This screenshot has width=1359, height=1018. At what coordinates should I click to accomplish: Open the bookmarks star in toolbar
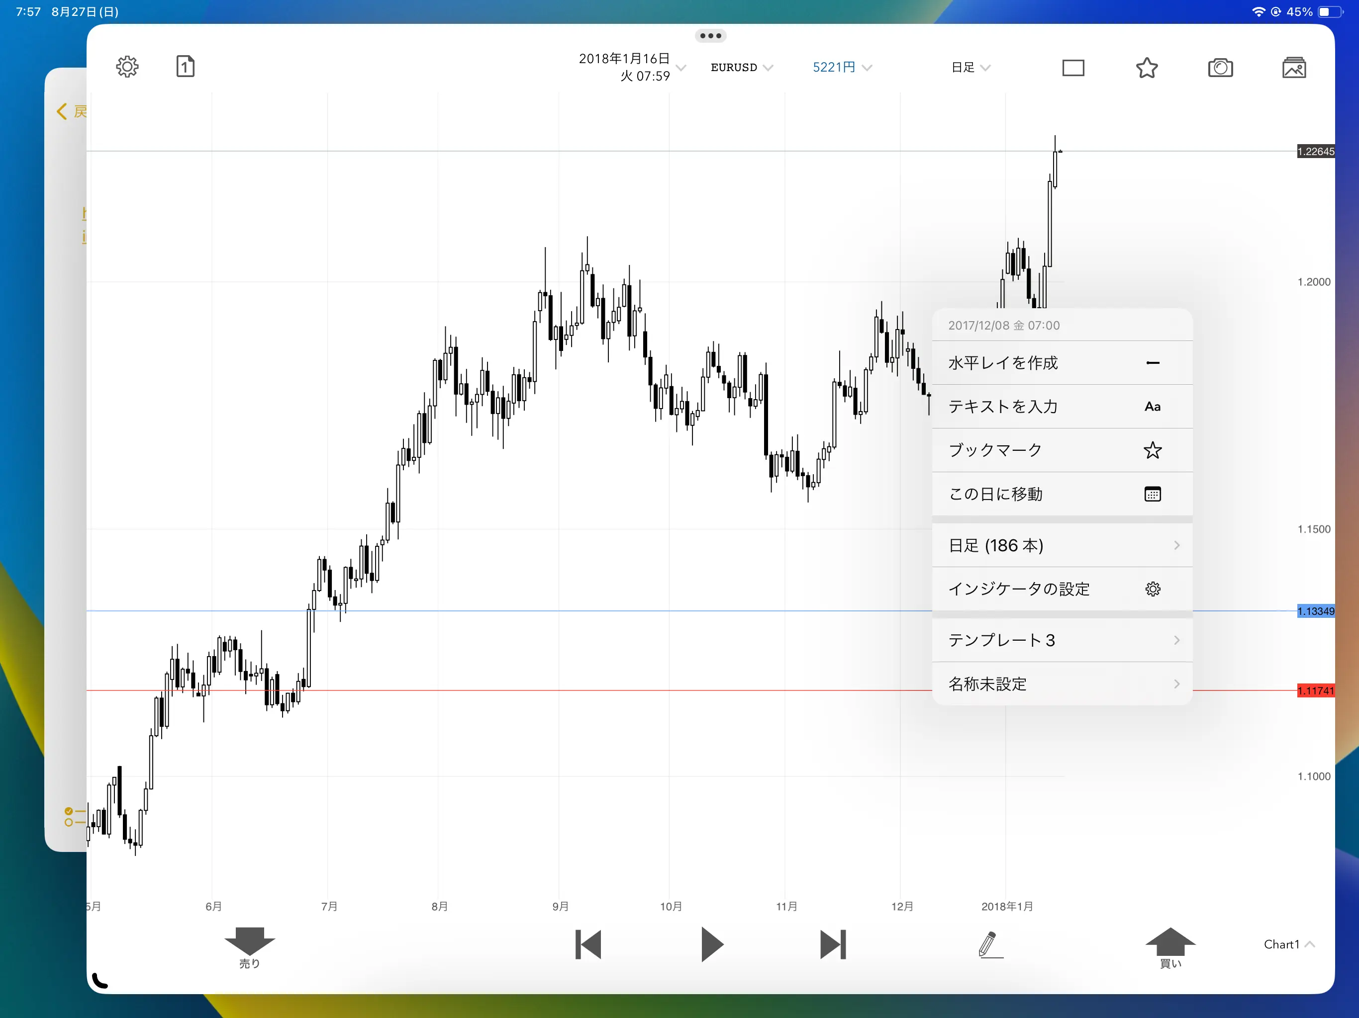1147,68
